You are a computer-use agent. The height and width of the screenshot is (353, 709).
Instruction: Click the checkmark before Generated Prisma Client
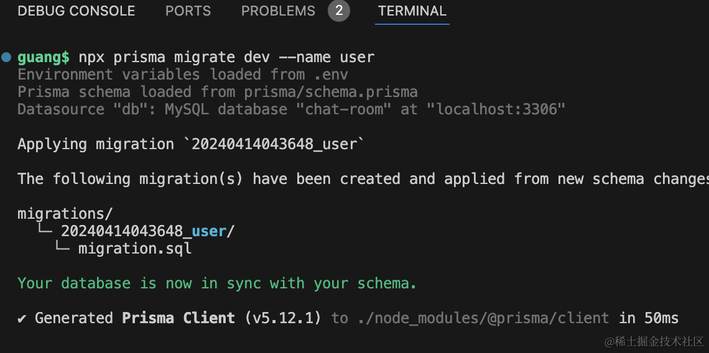[x=22, y=319]
